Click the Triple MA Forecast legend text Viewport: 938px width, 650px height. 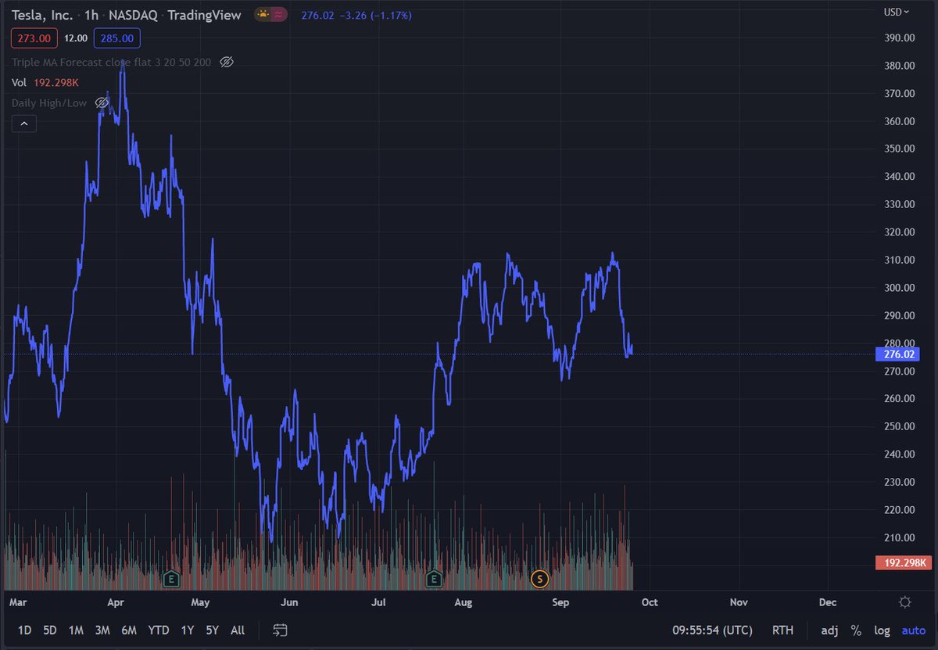pos(111,62)
